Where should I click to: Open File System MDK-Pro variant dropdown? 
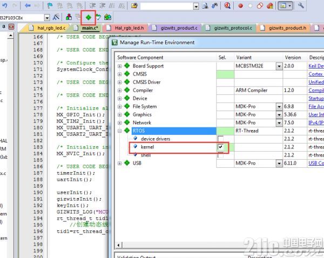[x=279, y=106]
